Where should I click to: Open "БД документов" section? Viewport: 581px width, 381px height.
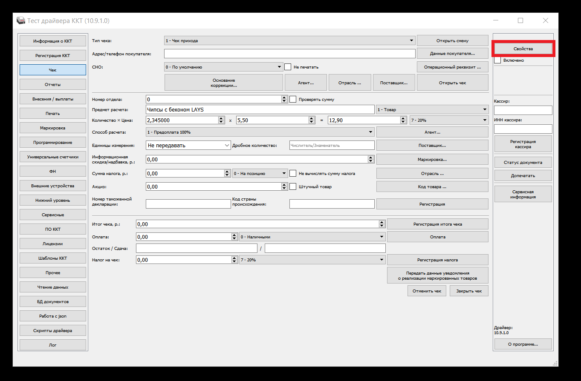53,302
